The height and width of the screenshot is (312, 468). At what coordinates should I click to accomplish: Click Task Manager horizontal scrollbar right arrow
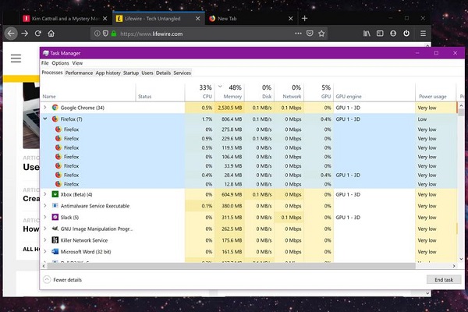pyautogui.click(x=454, y=266)
